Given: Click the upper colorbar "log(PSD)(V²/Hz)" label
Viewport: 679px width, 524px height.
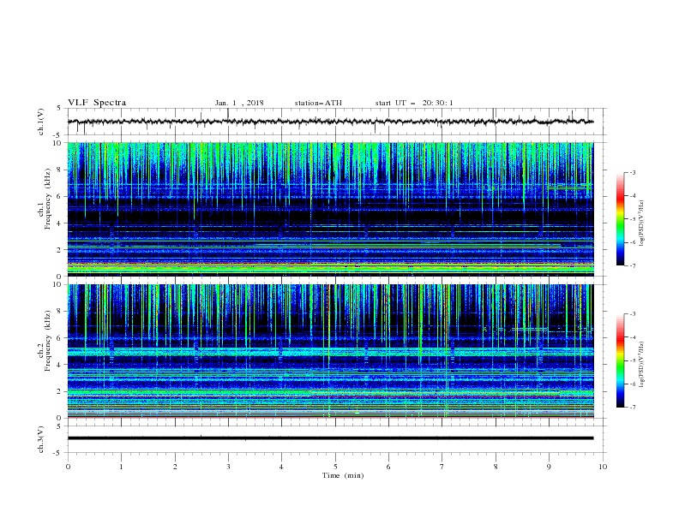Looking at the screenshot, I should coord(642,223).
